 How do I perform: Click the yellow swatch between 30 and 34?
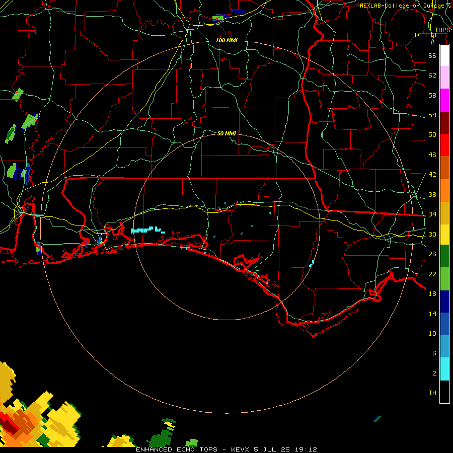tap(444, 235)
